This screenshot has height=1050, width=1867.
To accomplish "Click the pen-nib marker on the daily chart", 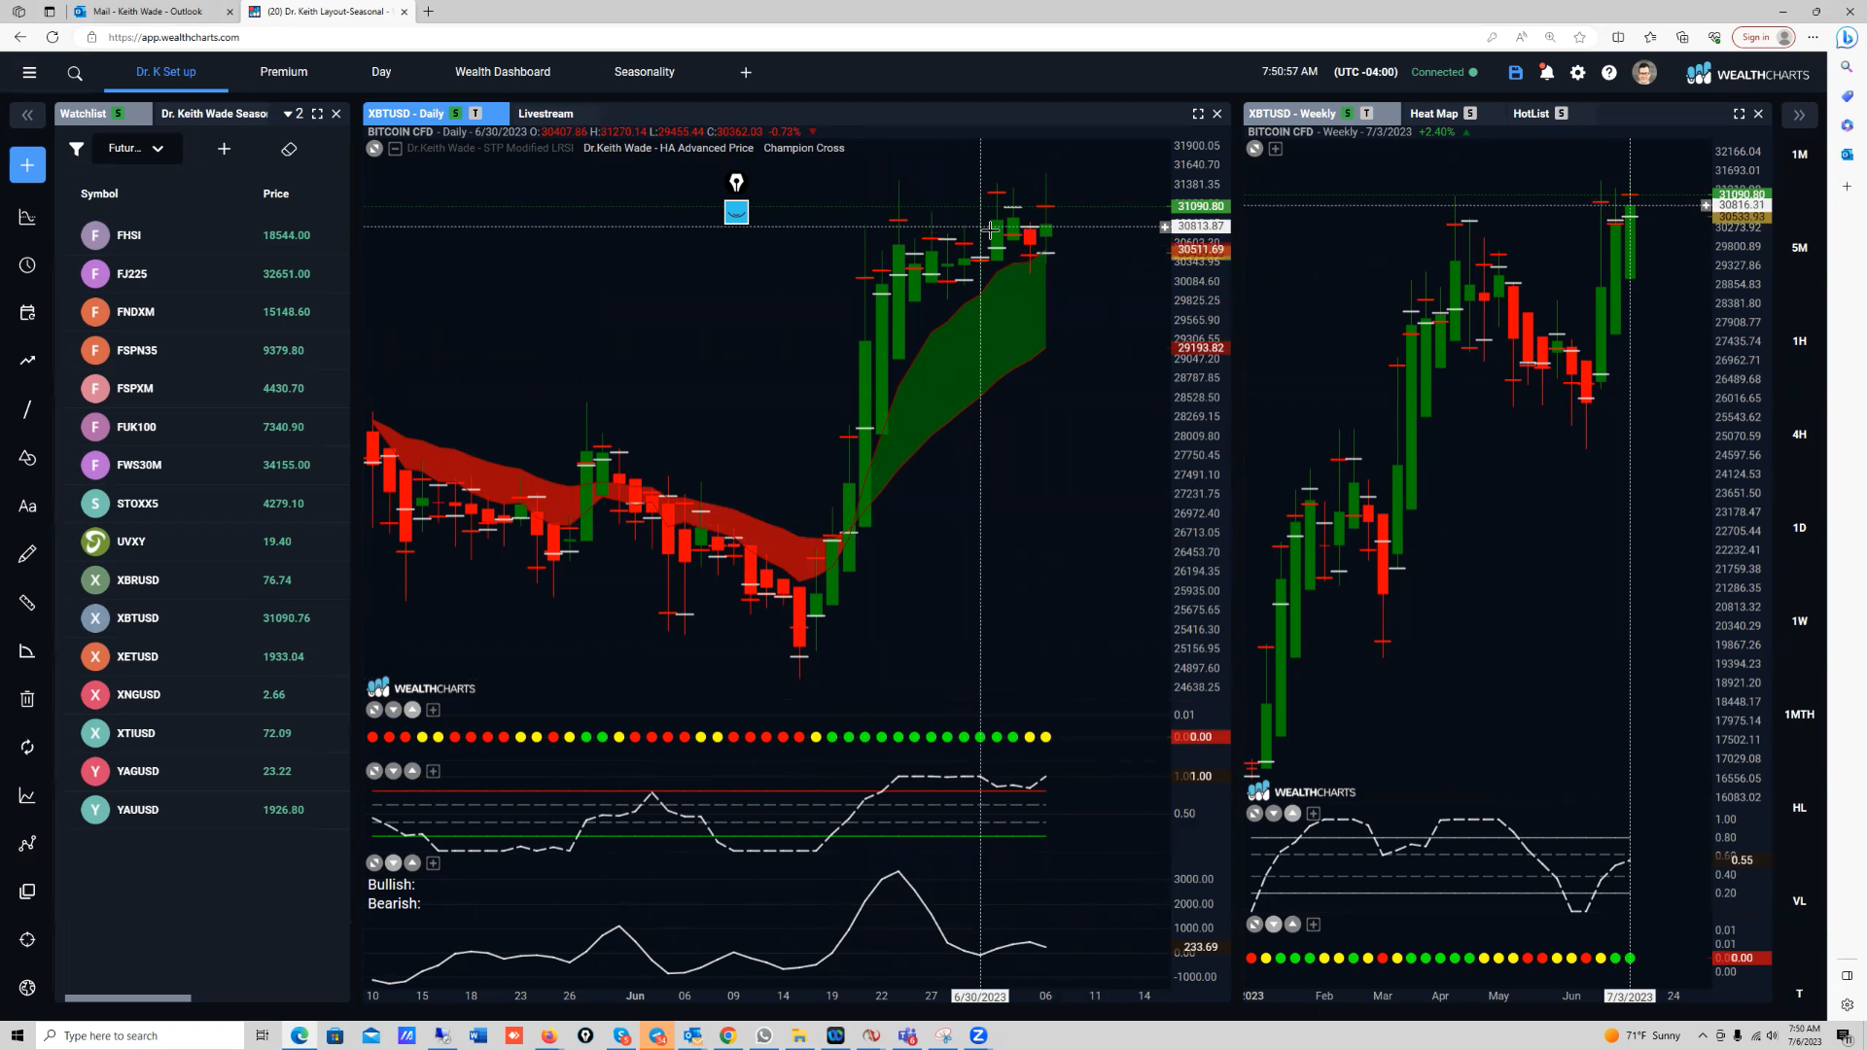I will (736, 183).
